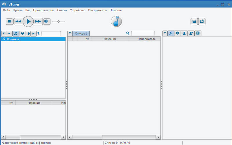Open the Проигрыватель menu

(x=44, y=10)
